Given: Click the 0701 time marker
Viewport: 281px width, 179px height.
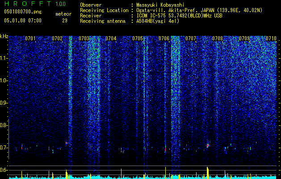Looking at the screenshot, I should pos(30,38).
